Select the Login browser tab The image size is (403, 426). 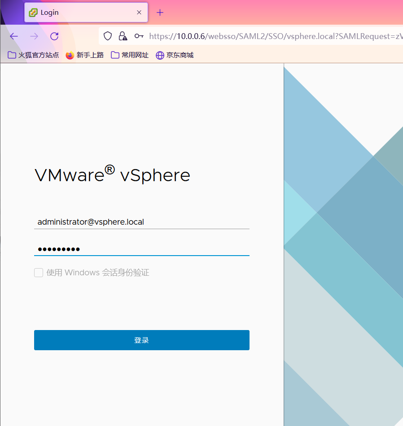click(86, 12)
